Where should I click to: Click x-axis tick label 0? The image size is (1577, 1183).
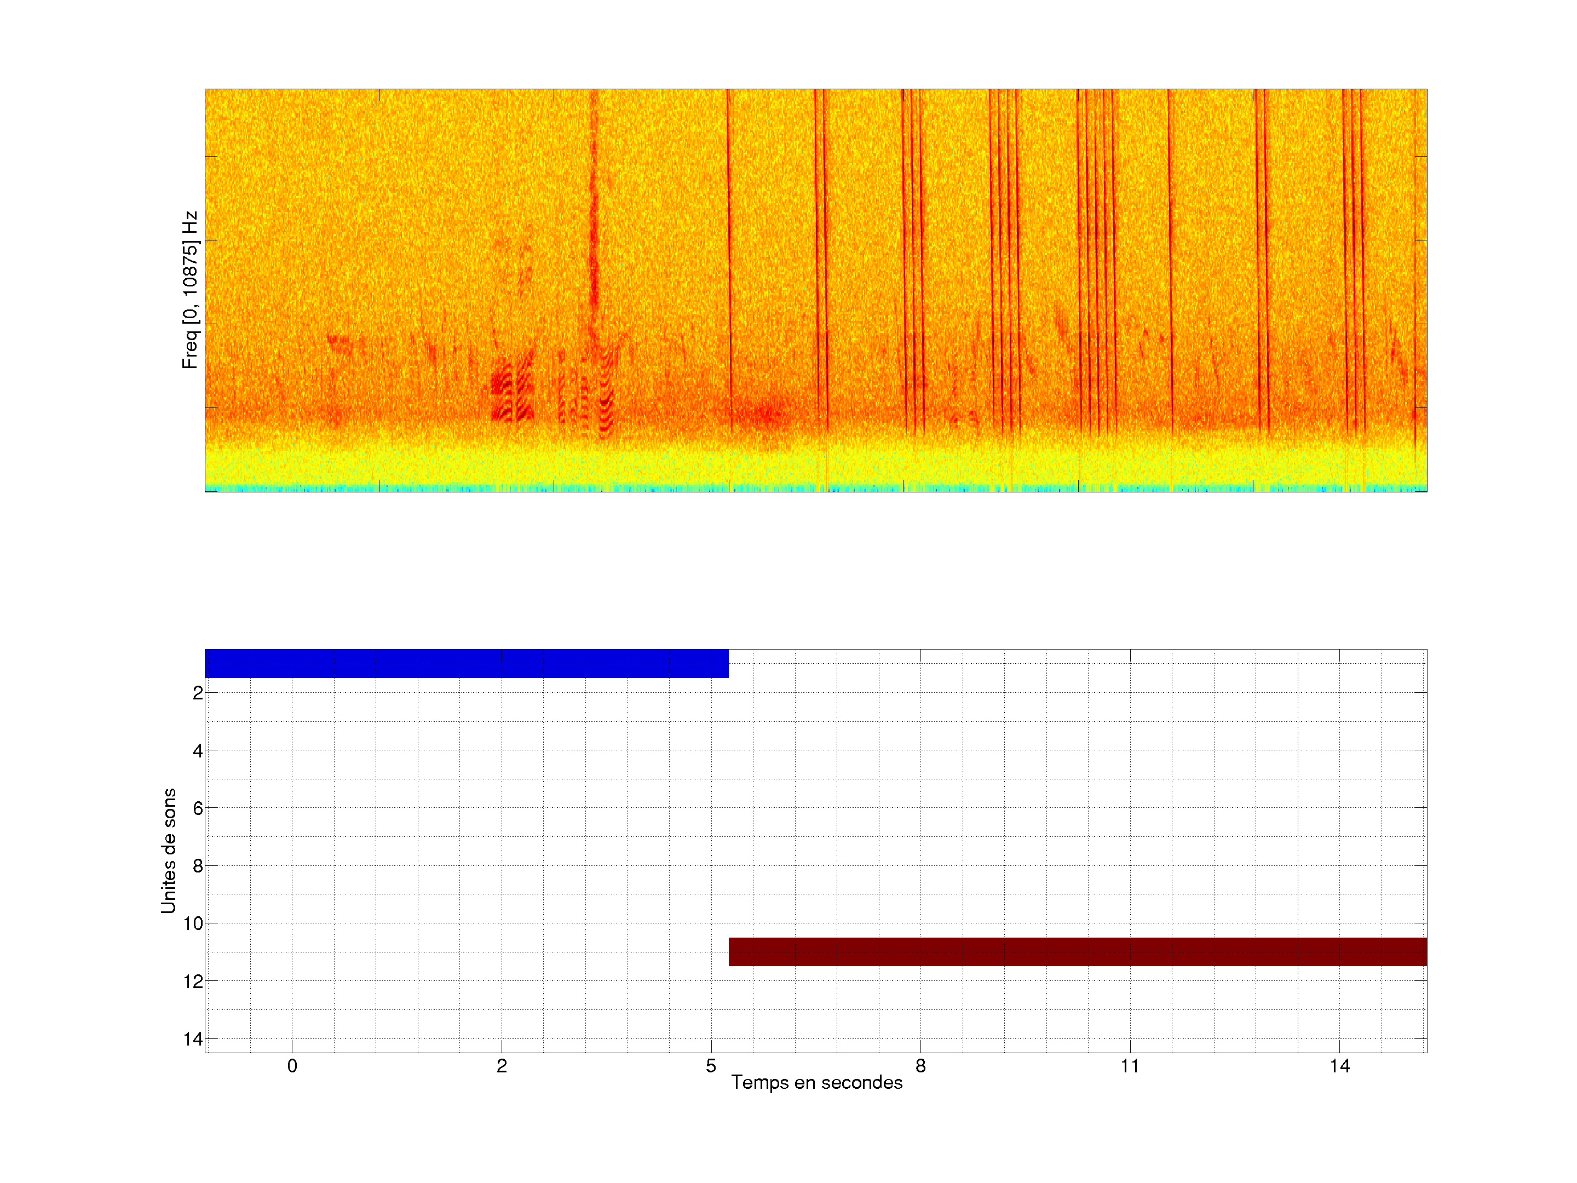(292, 1066)
